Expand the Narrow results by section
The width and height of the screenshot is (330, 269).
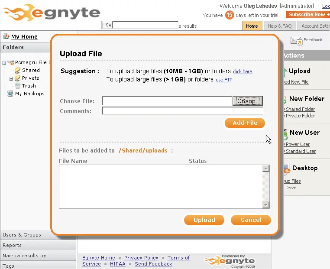tap(38, 256)
